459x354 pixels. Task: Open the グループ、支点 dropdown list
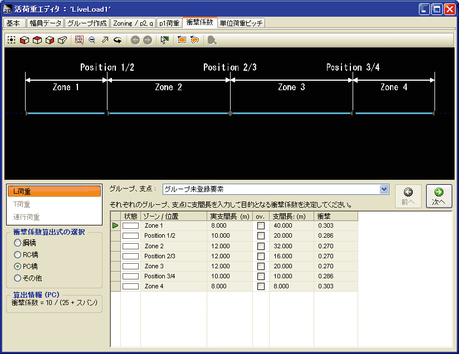click(383, 189)
